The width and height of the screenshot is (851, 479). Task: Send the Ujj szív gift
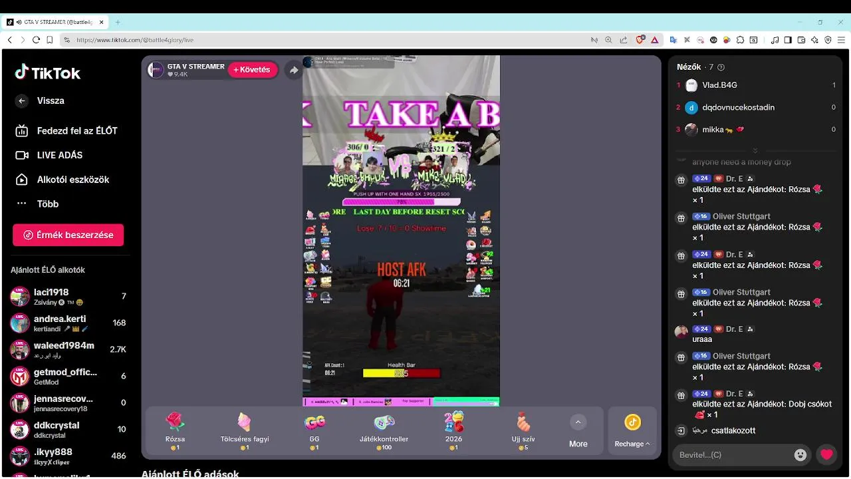coord(524,431)
